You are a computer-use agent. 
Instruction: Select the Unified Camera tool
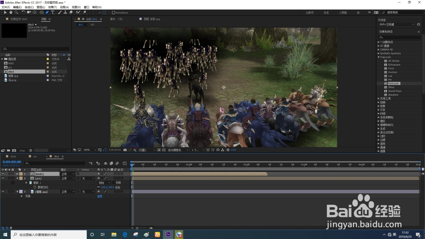point(29,12)
